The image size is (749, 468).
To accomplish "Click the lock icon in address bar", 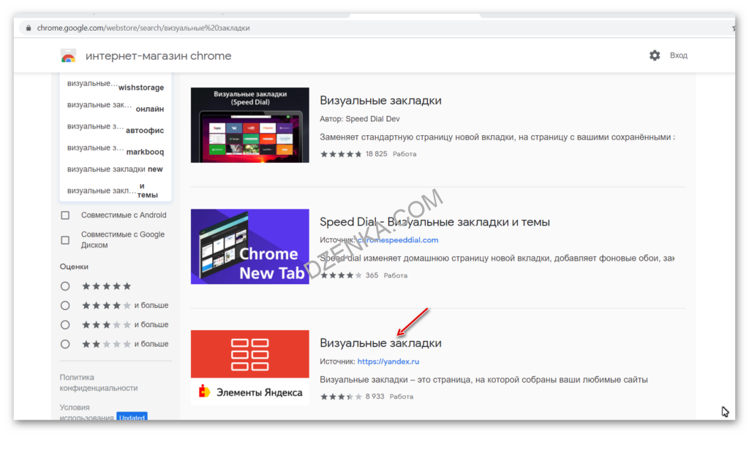I will 29,28.
